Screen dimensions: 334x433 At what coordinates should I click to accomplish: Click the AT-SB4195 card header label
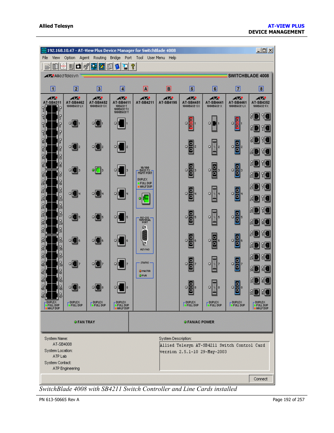168,102
